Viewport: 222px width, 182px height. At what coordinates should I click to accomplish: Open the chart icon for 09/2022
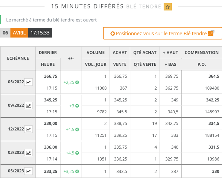[x=29, y=106]
